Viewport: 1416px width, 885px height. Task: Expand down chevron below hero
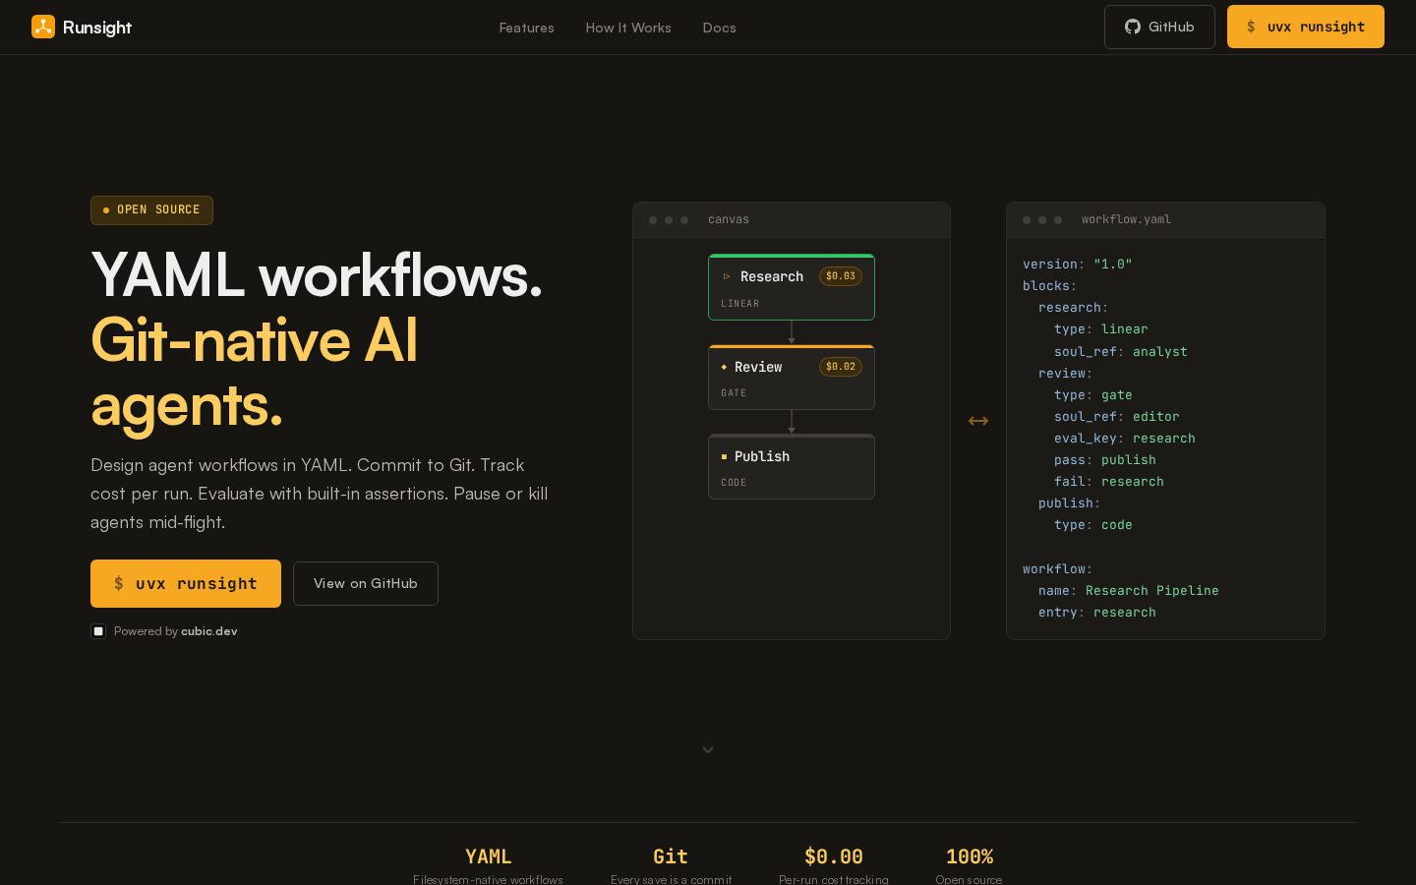pyautogui.click(x=708, y=750)
